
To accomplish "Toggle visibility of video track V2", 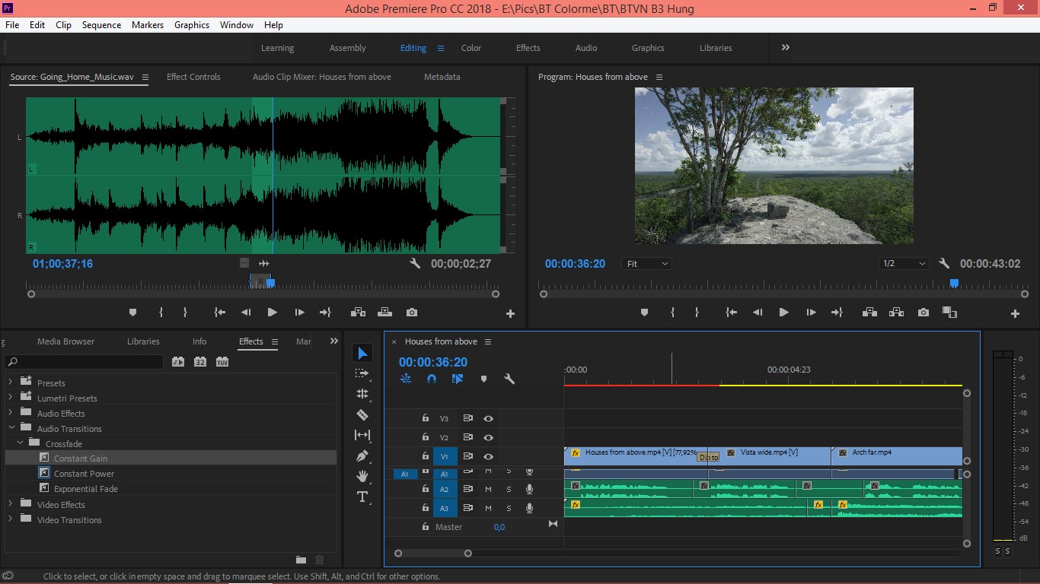I will 489,437.
